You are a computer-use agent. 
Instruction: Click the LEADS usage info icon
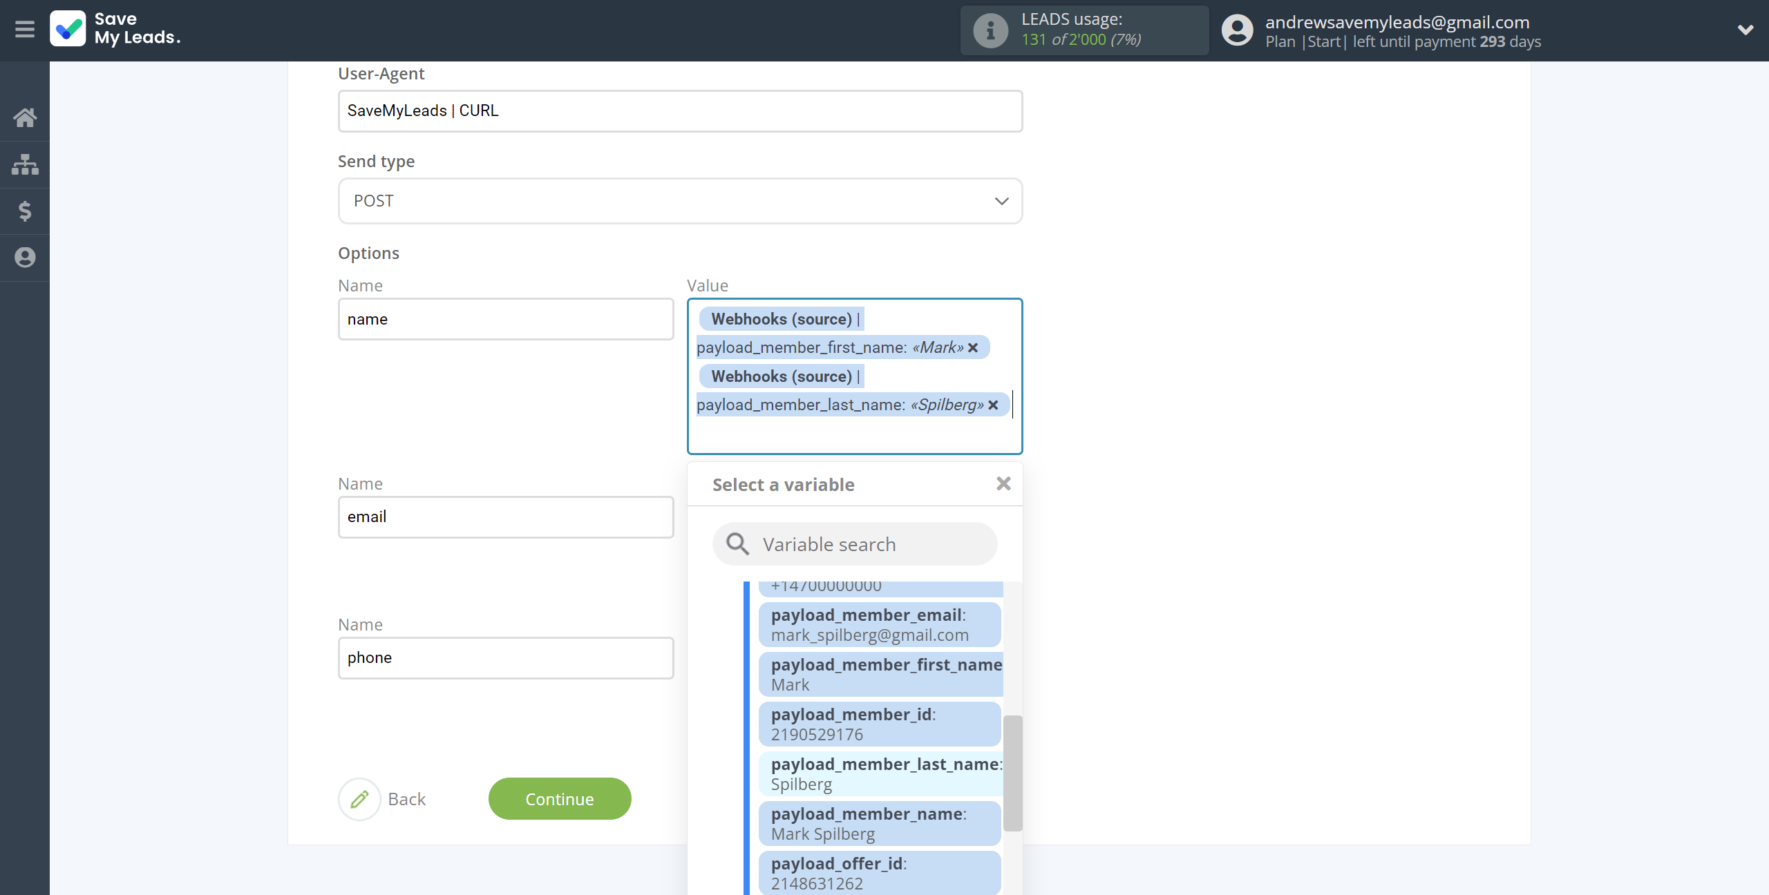pyautogui.click(x=990, y=30)
